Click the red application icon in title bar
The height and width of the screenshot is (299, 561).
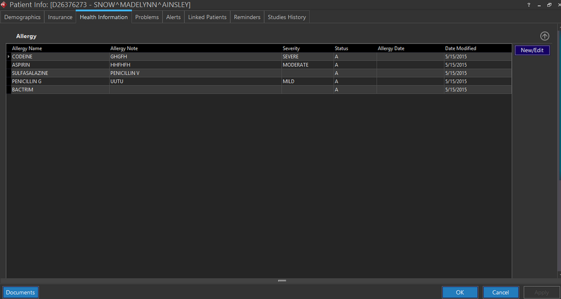(4, 5)
